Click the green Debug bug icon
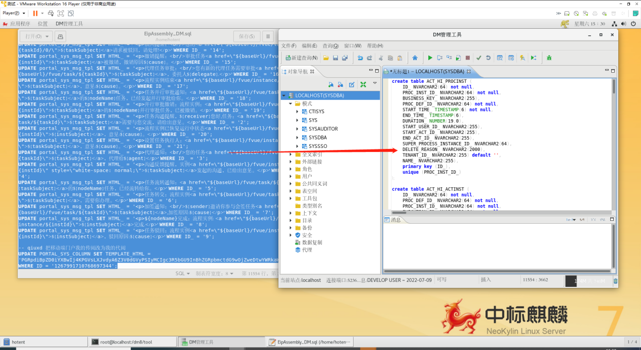Viewport: 641px width, 350px height. pyautogui.click(x=549, y=58)
